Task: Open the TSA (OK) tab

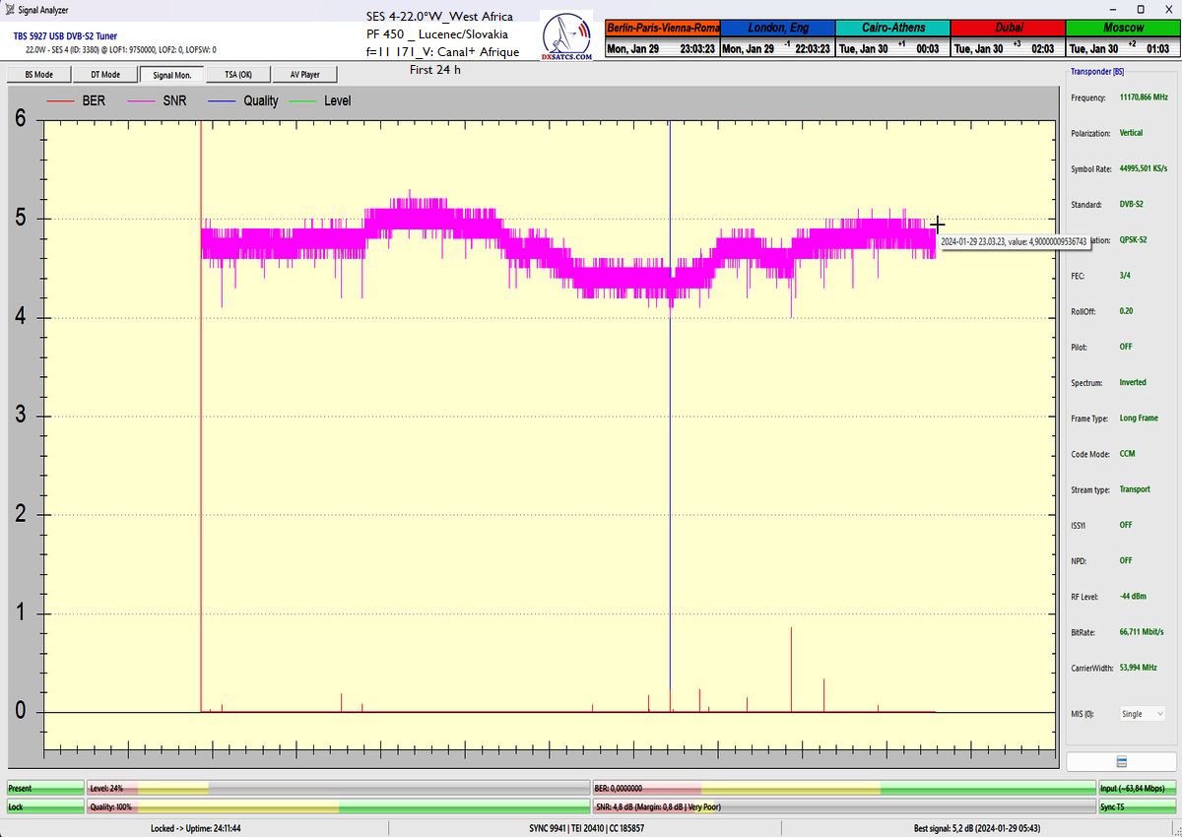Action: (237, 74)
